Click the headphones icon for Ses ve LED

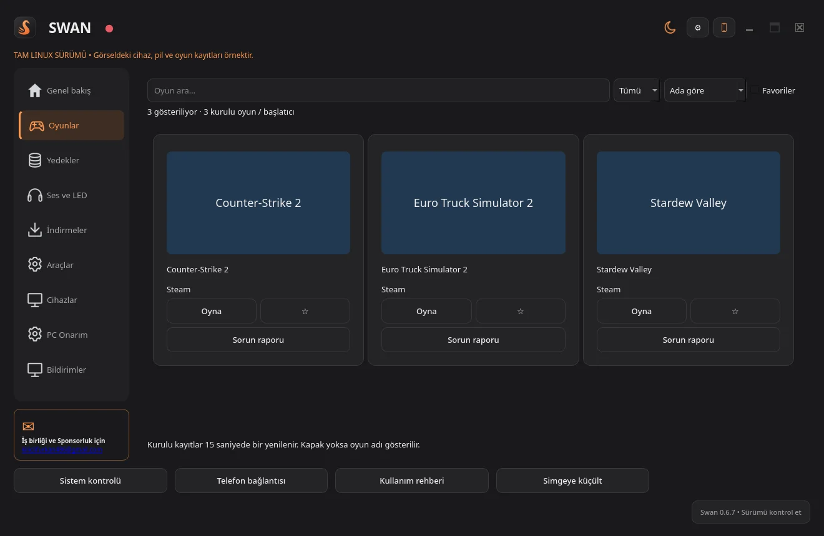pos(35,195)
